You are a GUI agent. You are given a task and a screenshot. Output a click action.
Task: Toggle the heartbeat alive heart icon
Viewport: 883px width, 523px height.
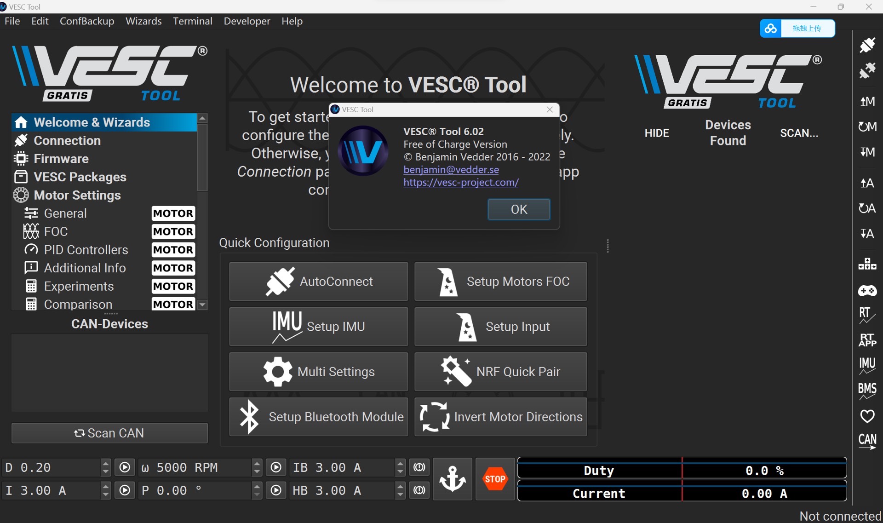[867, 416]
